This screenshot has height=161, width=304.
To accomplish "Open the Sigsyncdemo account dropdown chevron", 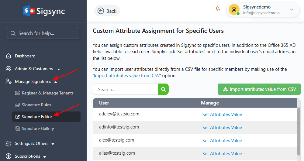I will pyautogui.click(x=291, y=10).
